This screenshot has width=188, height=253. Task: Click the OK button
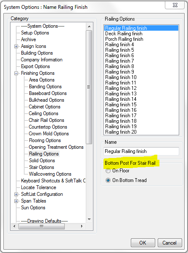[x=143, y=242]
